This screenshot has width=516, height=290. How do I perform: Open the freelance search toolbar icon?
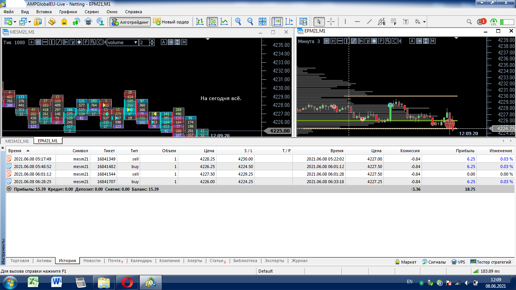(100, 22)
